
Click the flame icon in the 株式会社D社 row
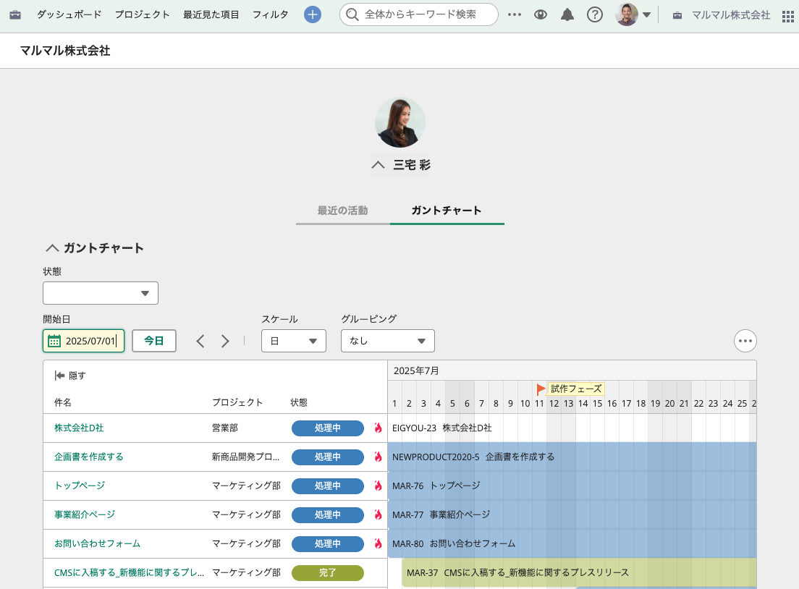[378, 428]
